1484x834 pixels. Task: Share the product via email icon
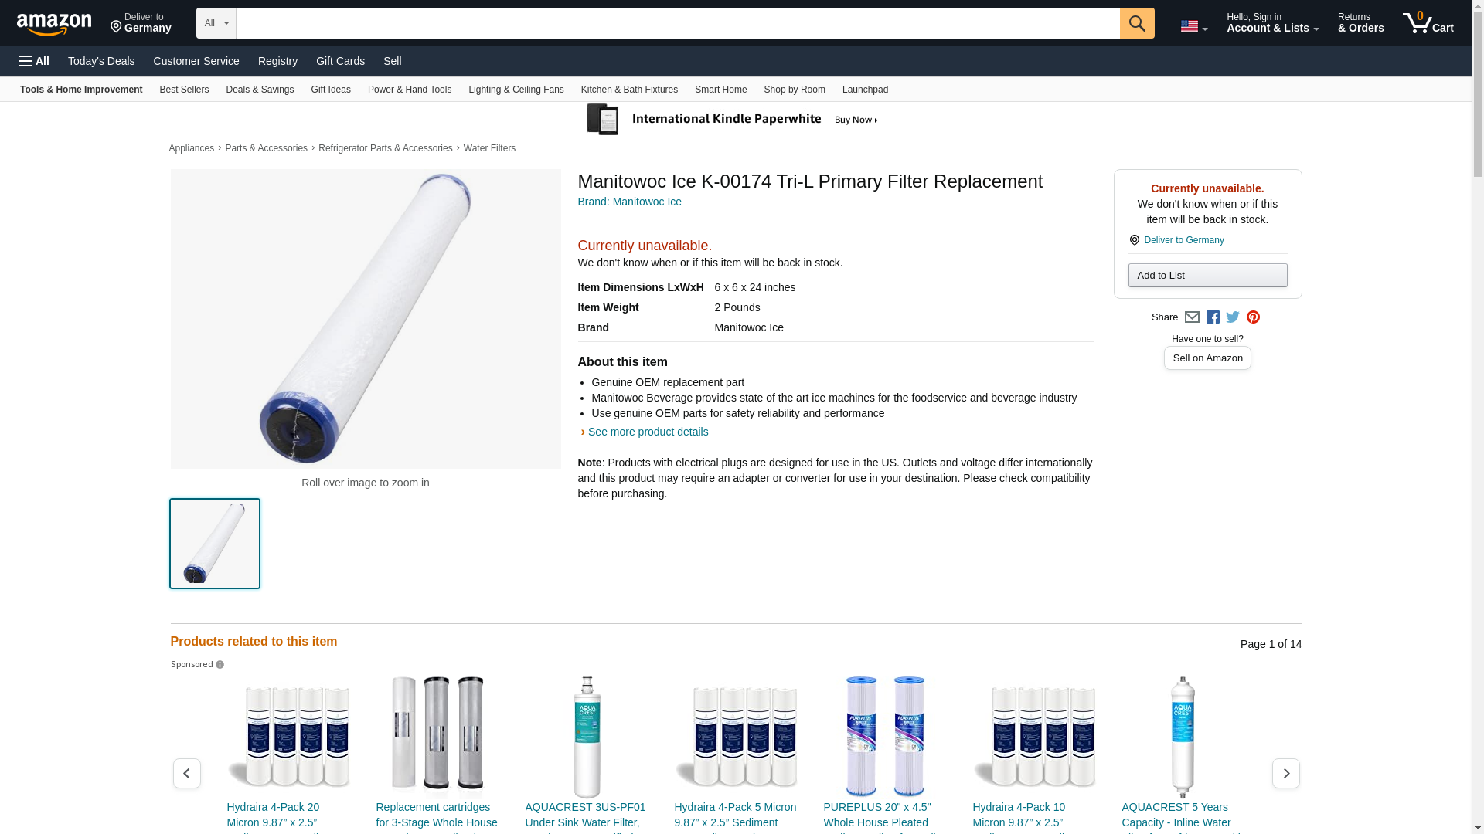point(1192,317)
